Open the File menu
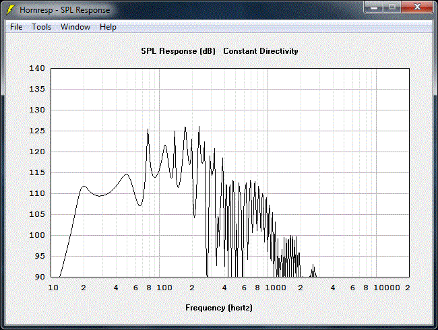The width and height of the screenshot is (438, 330). (16, 27)
